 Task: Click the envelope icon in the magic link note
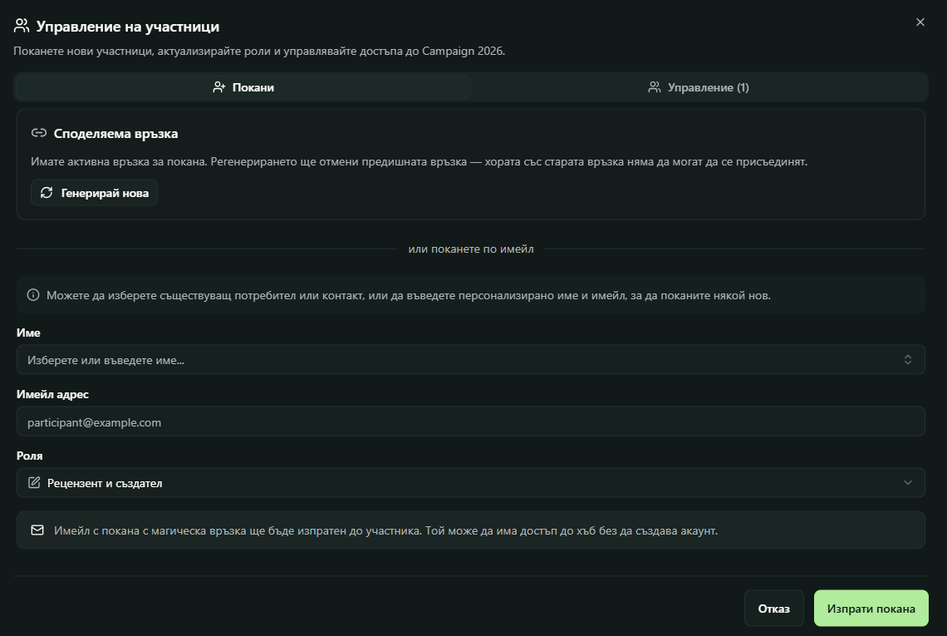pos(37,530)
